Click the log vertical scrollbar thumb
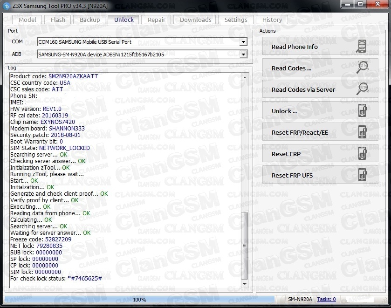This screenshot has height=308, width=391. pos(245,246)
